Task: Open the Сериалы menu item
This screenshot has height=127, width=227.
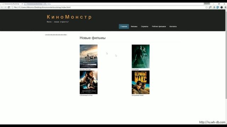Action: point(145,26)
